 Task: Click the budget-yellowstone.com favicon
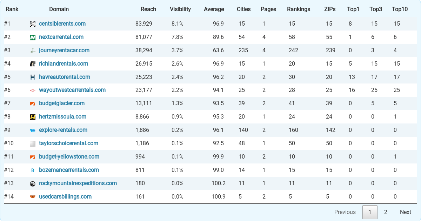coord(33,157)
